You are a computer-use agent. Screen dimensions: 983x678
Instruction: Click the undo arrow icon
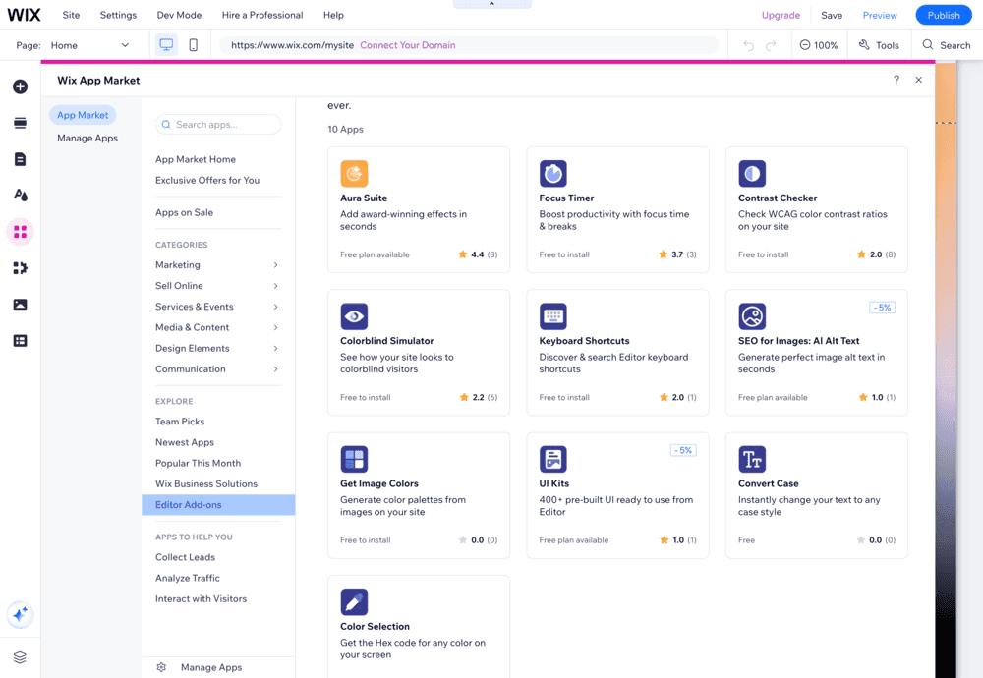pyautogui.click(x=748, y=44)
